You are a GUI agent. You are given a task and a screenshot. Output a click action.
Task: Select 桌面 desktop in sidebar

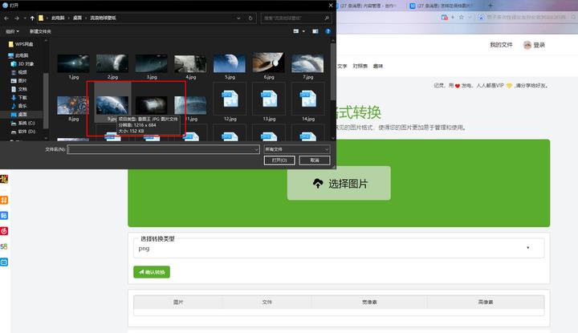pyautogui.click(x=19, y=115)
